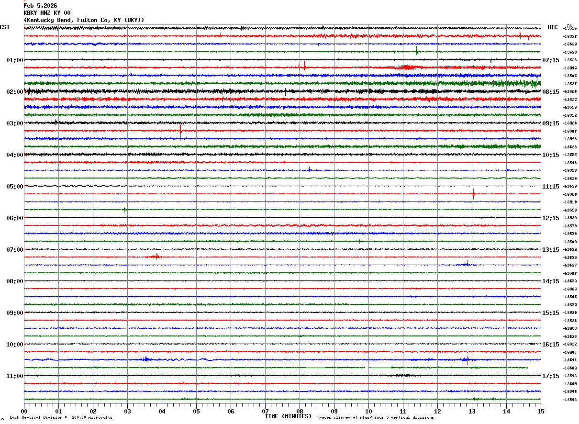Click the minute axis tick label '10'
This screenshot has height=424, width=579.
[368, 411]
